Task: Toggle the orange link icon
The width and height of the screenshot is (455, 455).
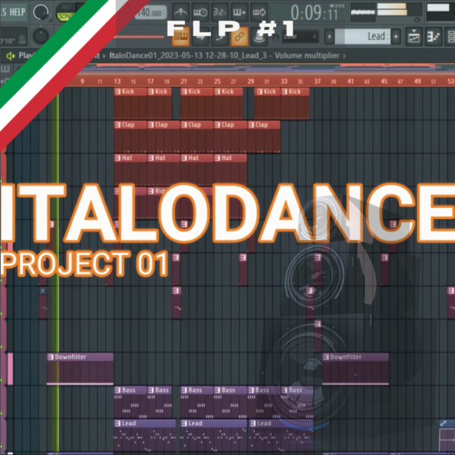Action: 240,36
